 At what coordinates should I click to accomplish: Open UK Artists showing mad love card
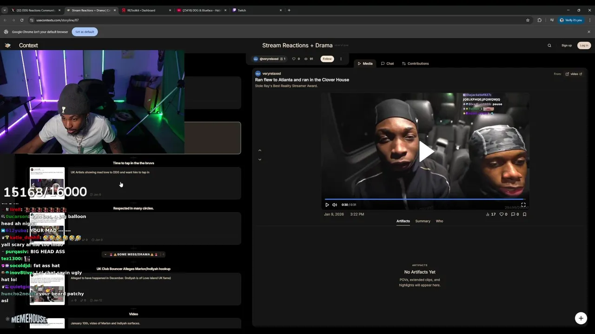135,183
